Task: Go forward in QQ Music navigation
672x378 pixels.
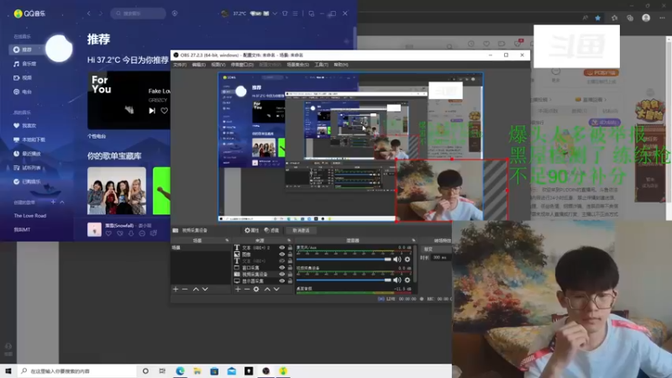Action: point(101,13)
